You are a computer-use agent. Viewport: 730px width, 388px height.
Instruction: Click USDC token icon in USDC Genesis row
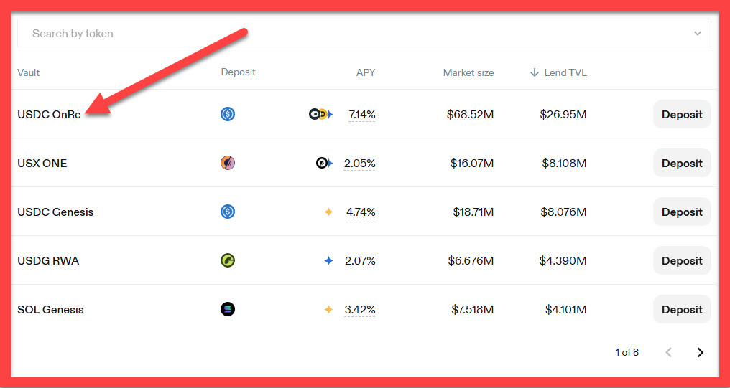(x=228, y=212)
